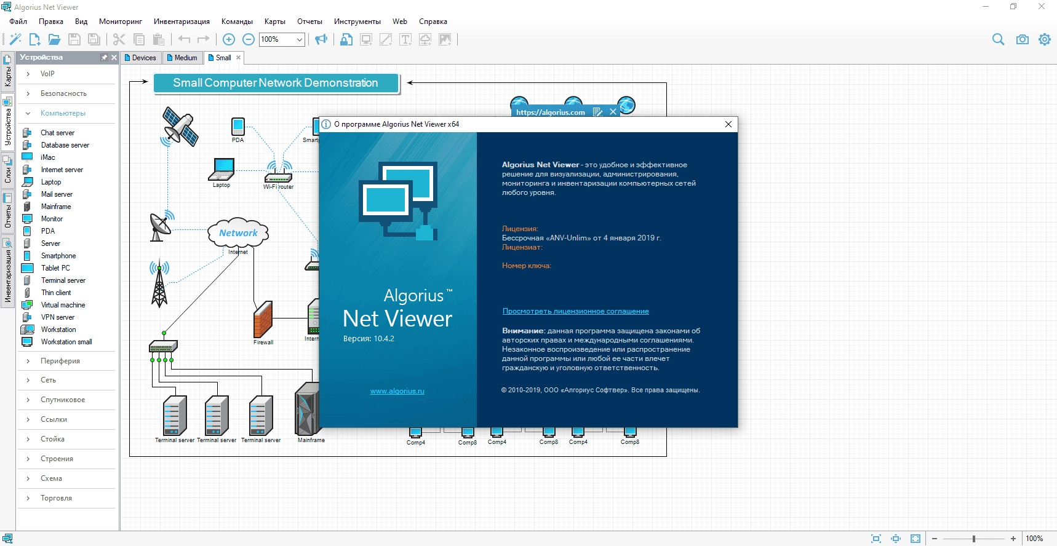Click the add device monitor icon
Screen dimensions: 1057x546
pyautogui.click(x=366, y=39)
